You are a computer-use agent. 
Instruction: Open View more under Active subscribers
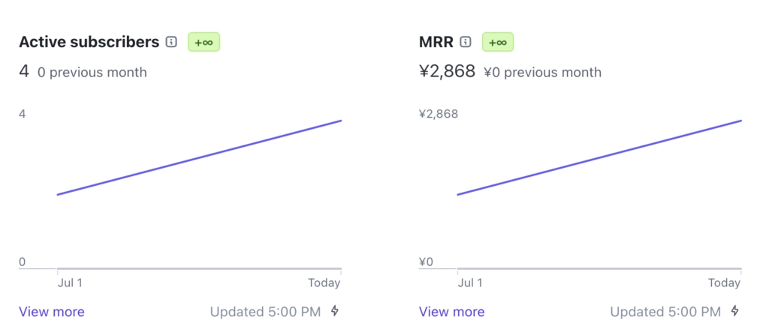click(52, 312)
